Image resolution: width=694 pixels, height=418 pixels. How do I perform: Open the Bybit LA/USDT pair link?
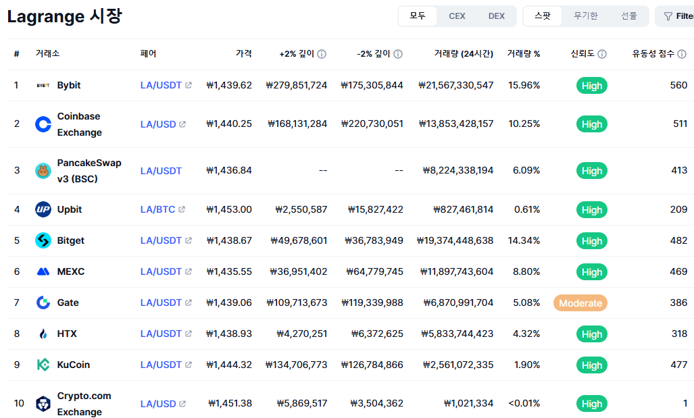(161, 85)
